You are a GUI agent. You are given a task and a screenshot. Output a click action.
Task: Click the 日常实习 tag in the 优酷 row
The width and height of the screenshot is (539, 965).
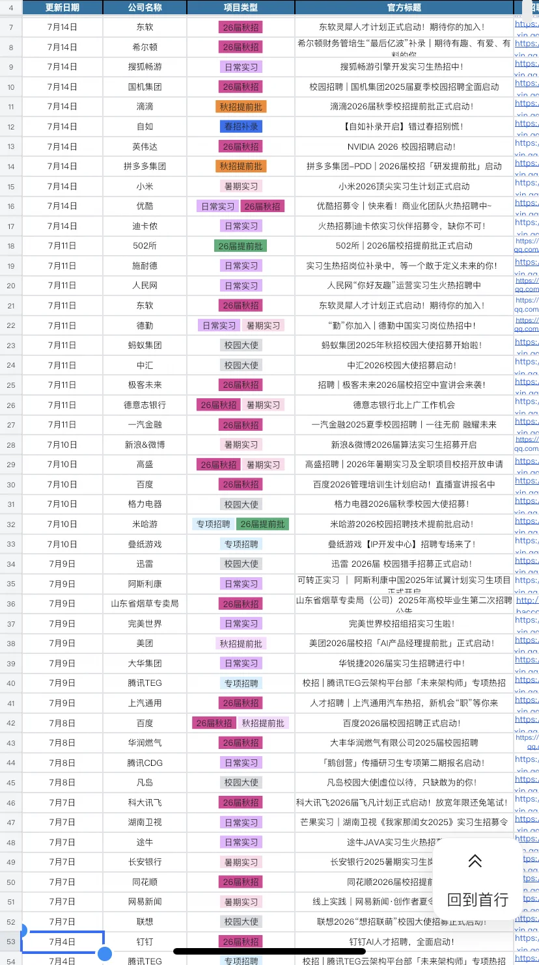217,206
